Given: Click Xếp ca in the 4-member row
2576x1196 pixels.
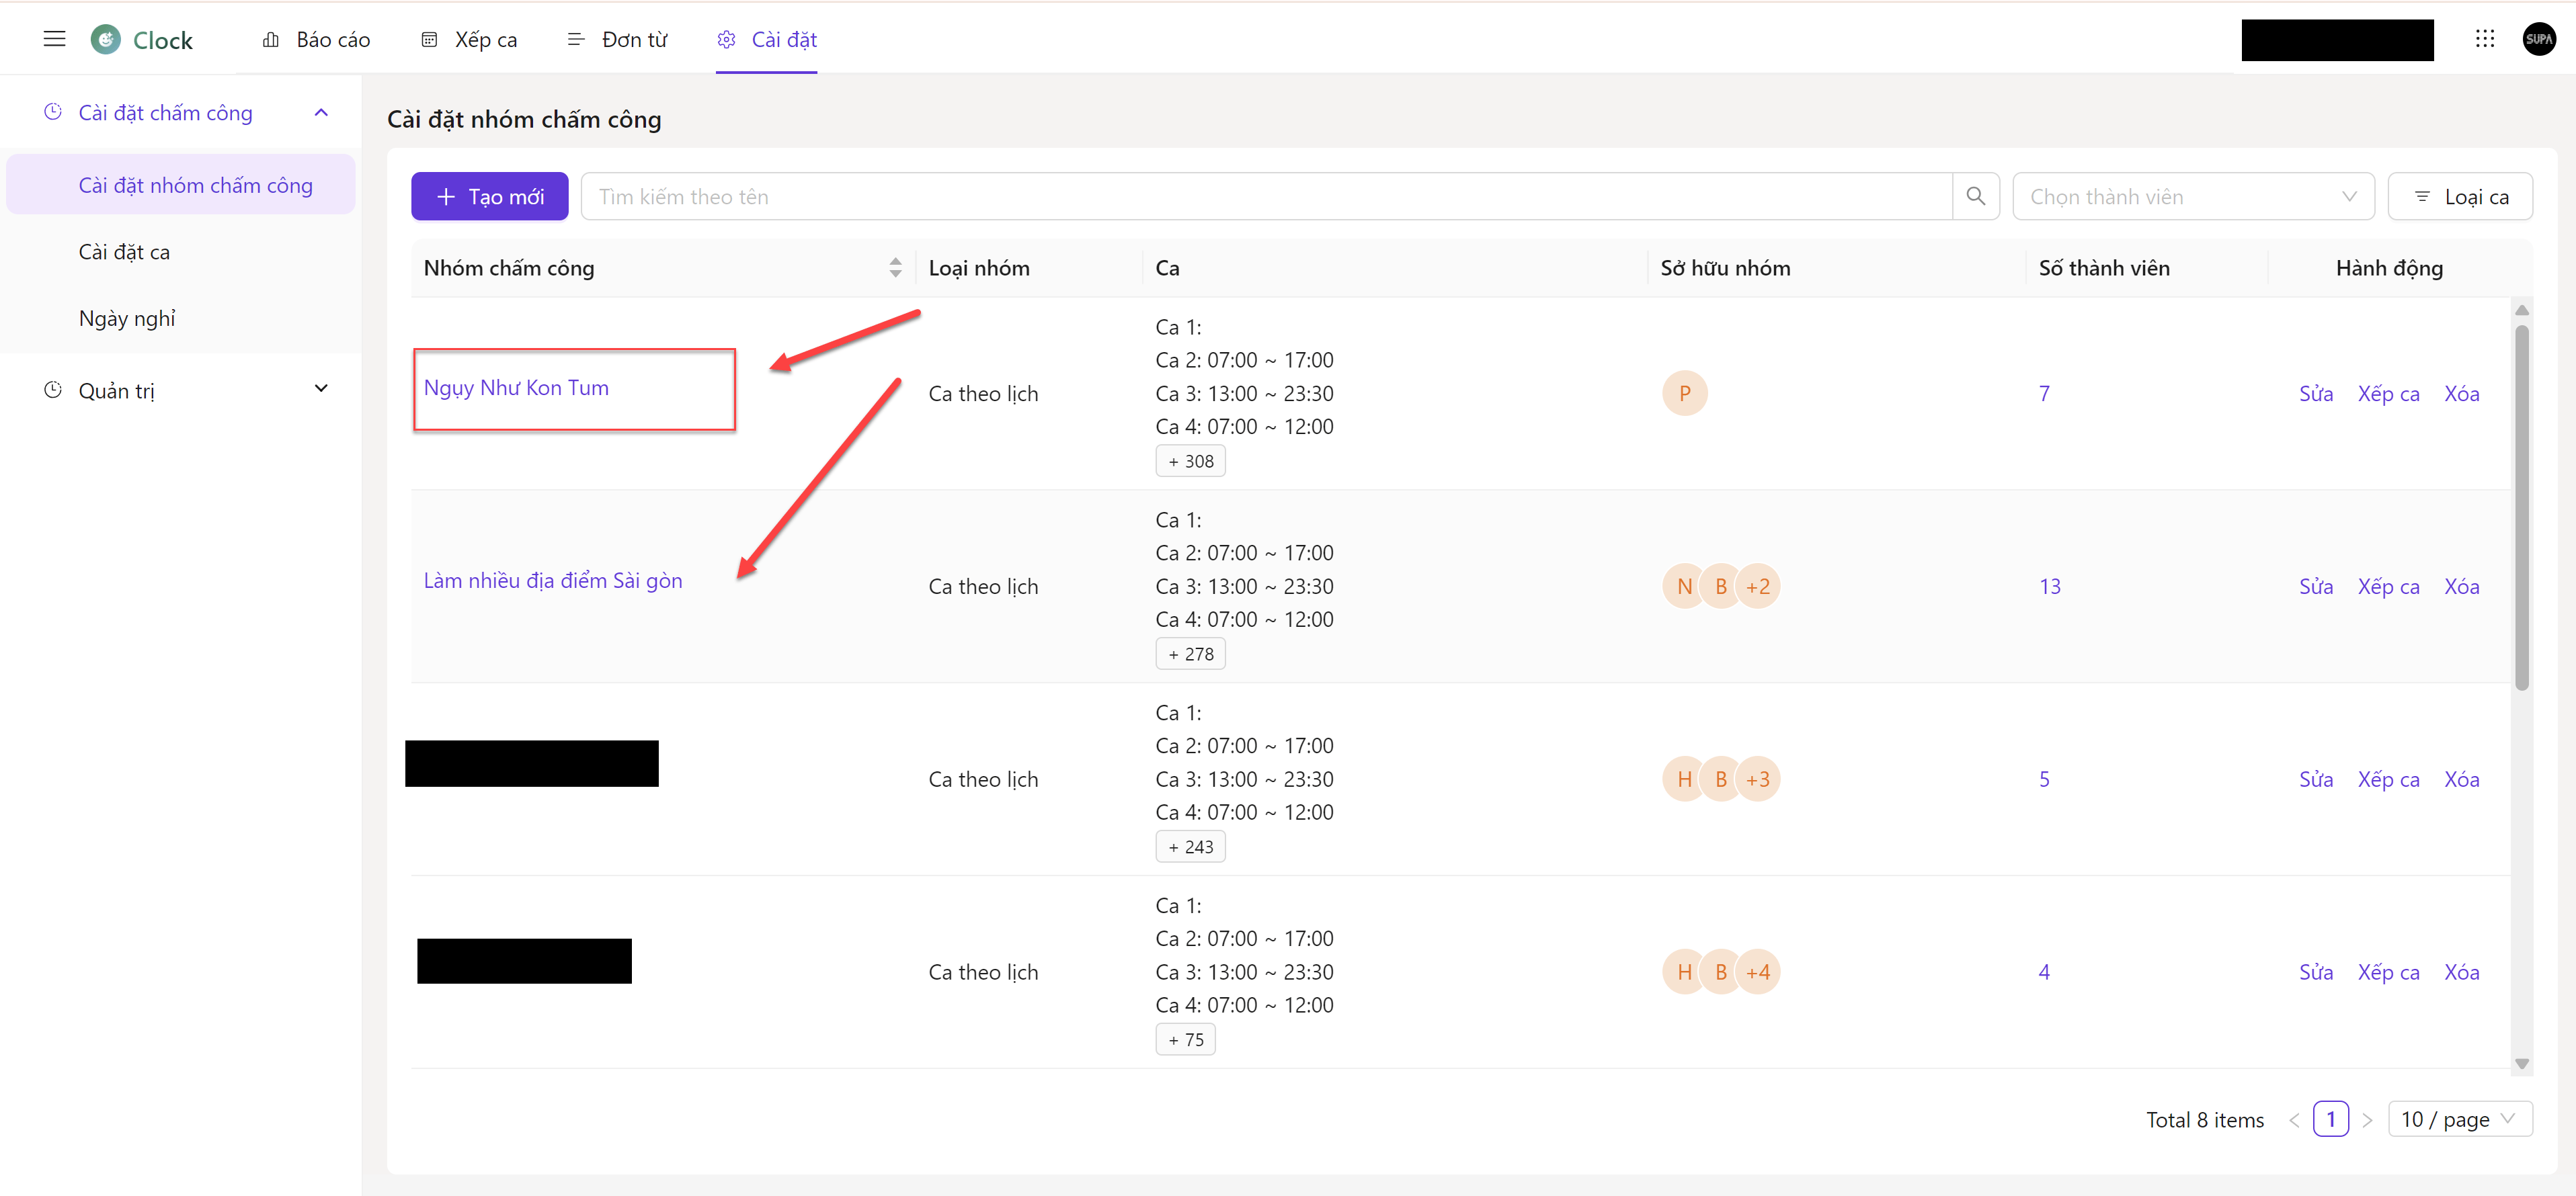Looking at the screenshot, I should (x=2388, y=972).
